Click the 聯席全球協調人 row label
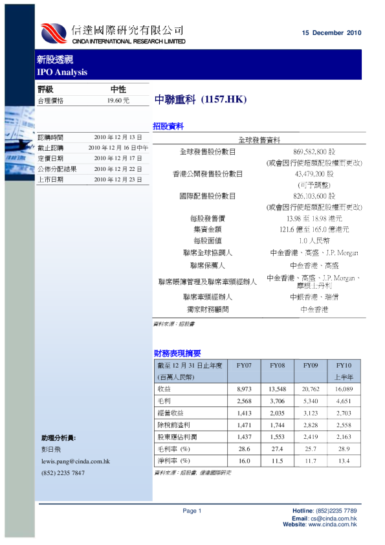 tap(208, 252)
